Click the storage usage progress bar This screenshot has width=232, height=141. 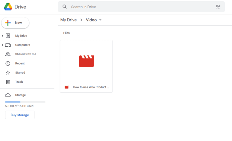tap(25, 102)
